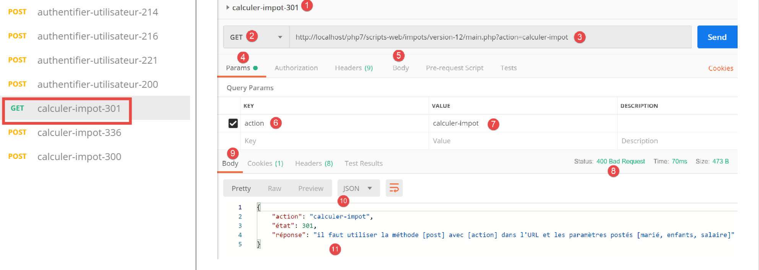Show the Raw response view
This screenshot has height=270, width=759.
274,189
